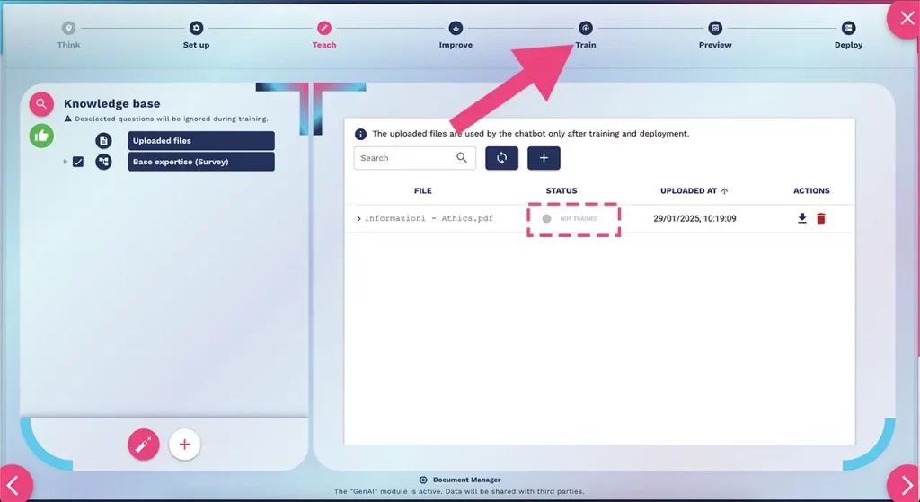
Task: Toggle the Base expertise (Survey) checkbox
Action: coord(78,162)
